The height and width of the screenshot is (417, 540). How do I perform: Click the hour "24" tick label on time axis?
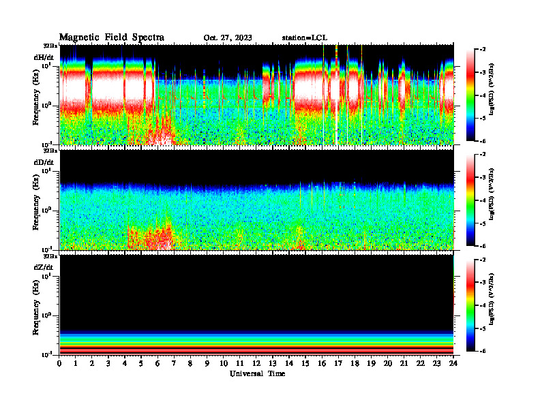coord(453,363)
